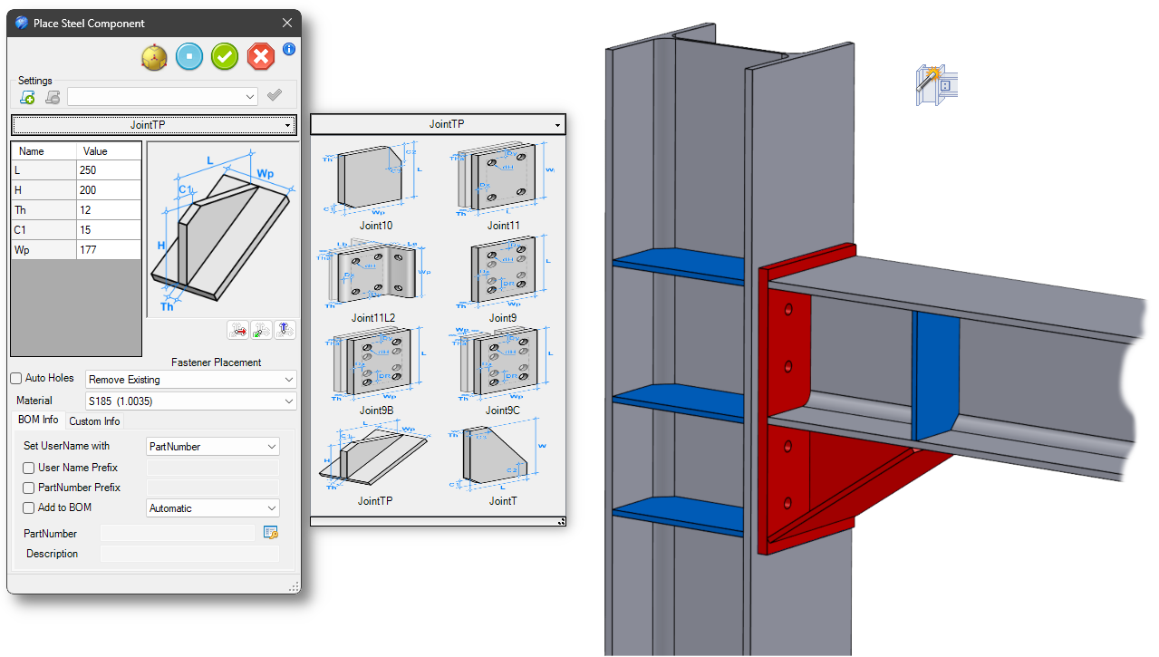Pick the Joint11L2 component thumbnail
The height and width of the screenshot is (657, 1159).
tap(374, 279)
